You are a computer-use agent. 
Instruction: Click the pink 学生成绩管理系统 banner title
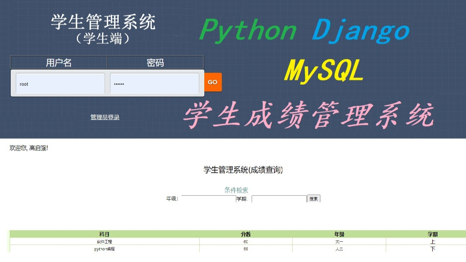point(309,115)
